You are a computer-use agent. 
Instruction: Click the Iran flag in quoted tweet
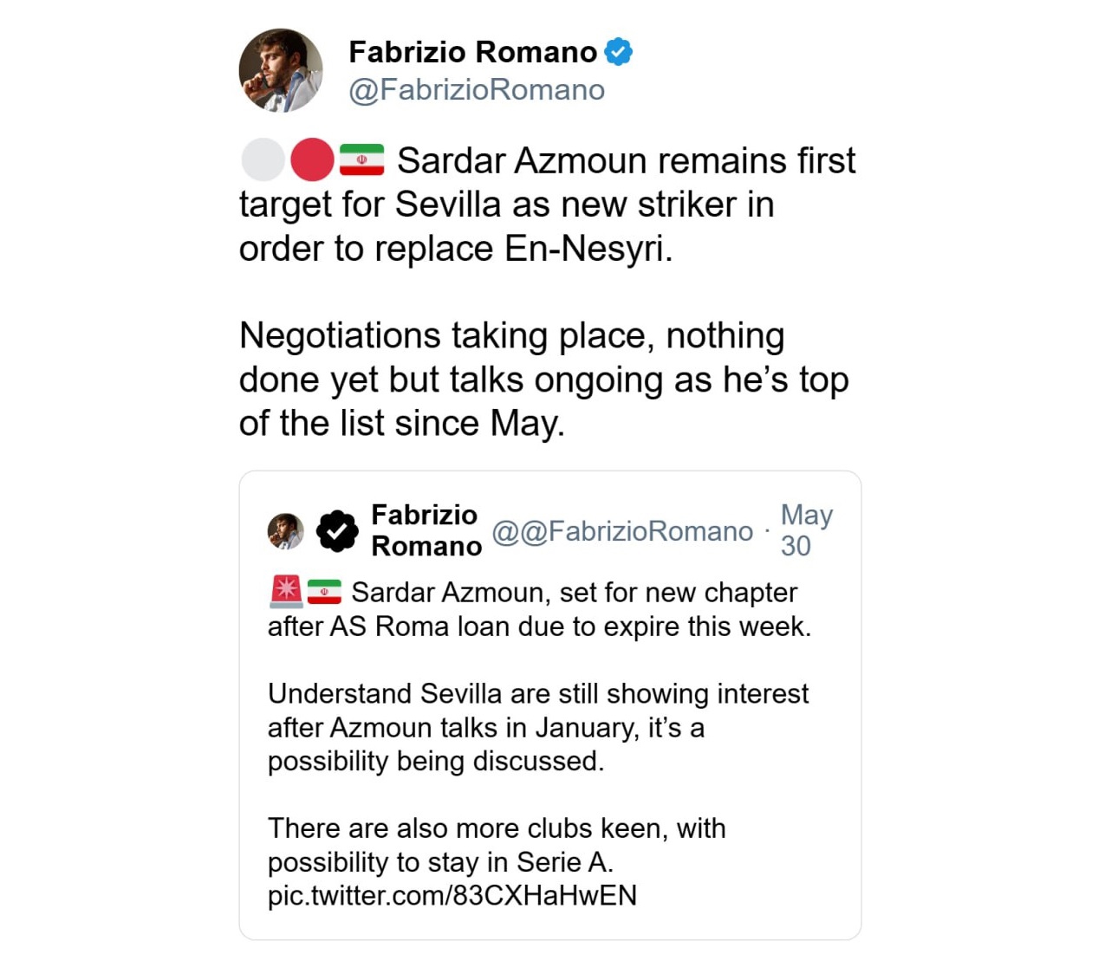[324, 591]
